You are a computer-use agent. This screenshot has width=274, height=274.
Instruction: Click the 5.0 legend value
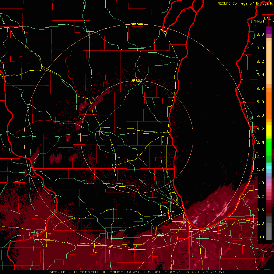[260, 115]
